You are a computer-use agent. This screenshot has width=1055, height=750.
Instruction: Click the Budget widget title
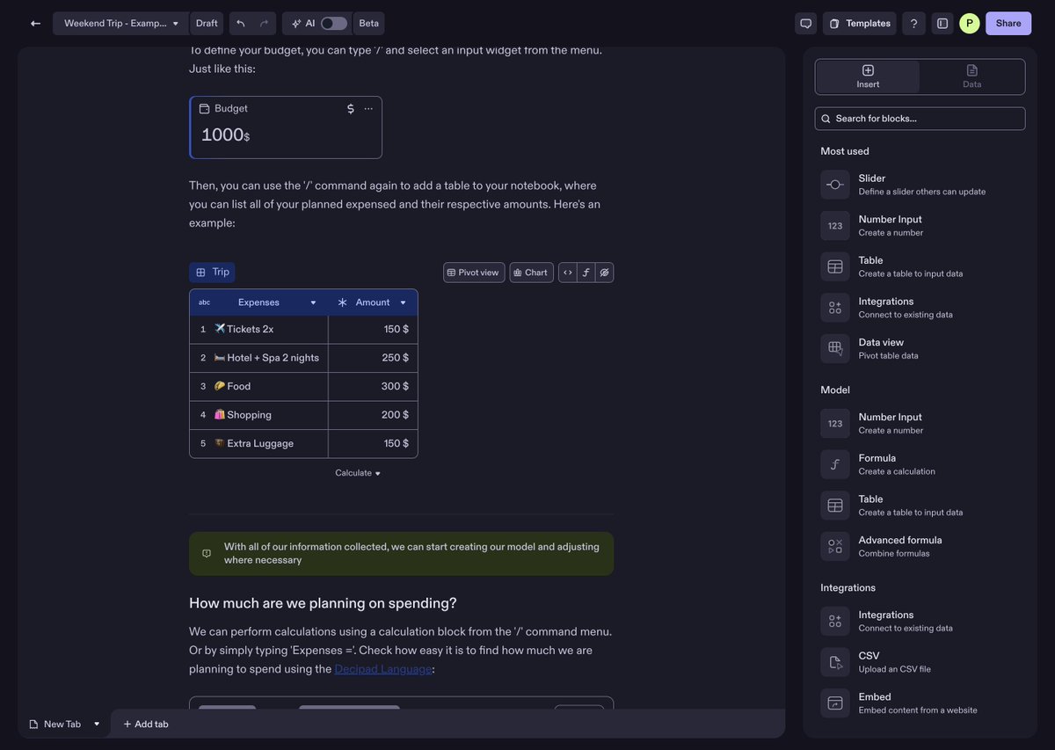tap(231, 108)
